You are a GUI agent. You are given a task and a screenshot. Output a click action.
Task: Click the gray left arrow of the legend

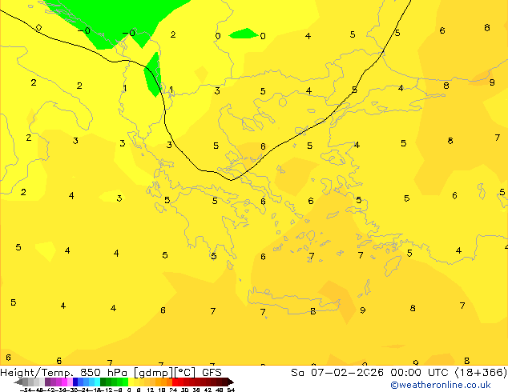coord(18,382)
